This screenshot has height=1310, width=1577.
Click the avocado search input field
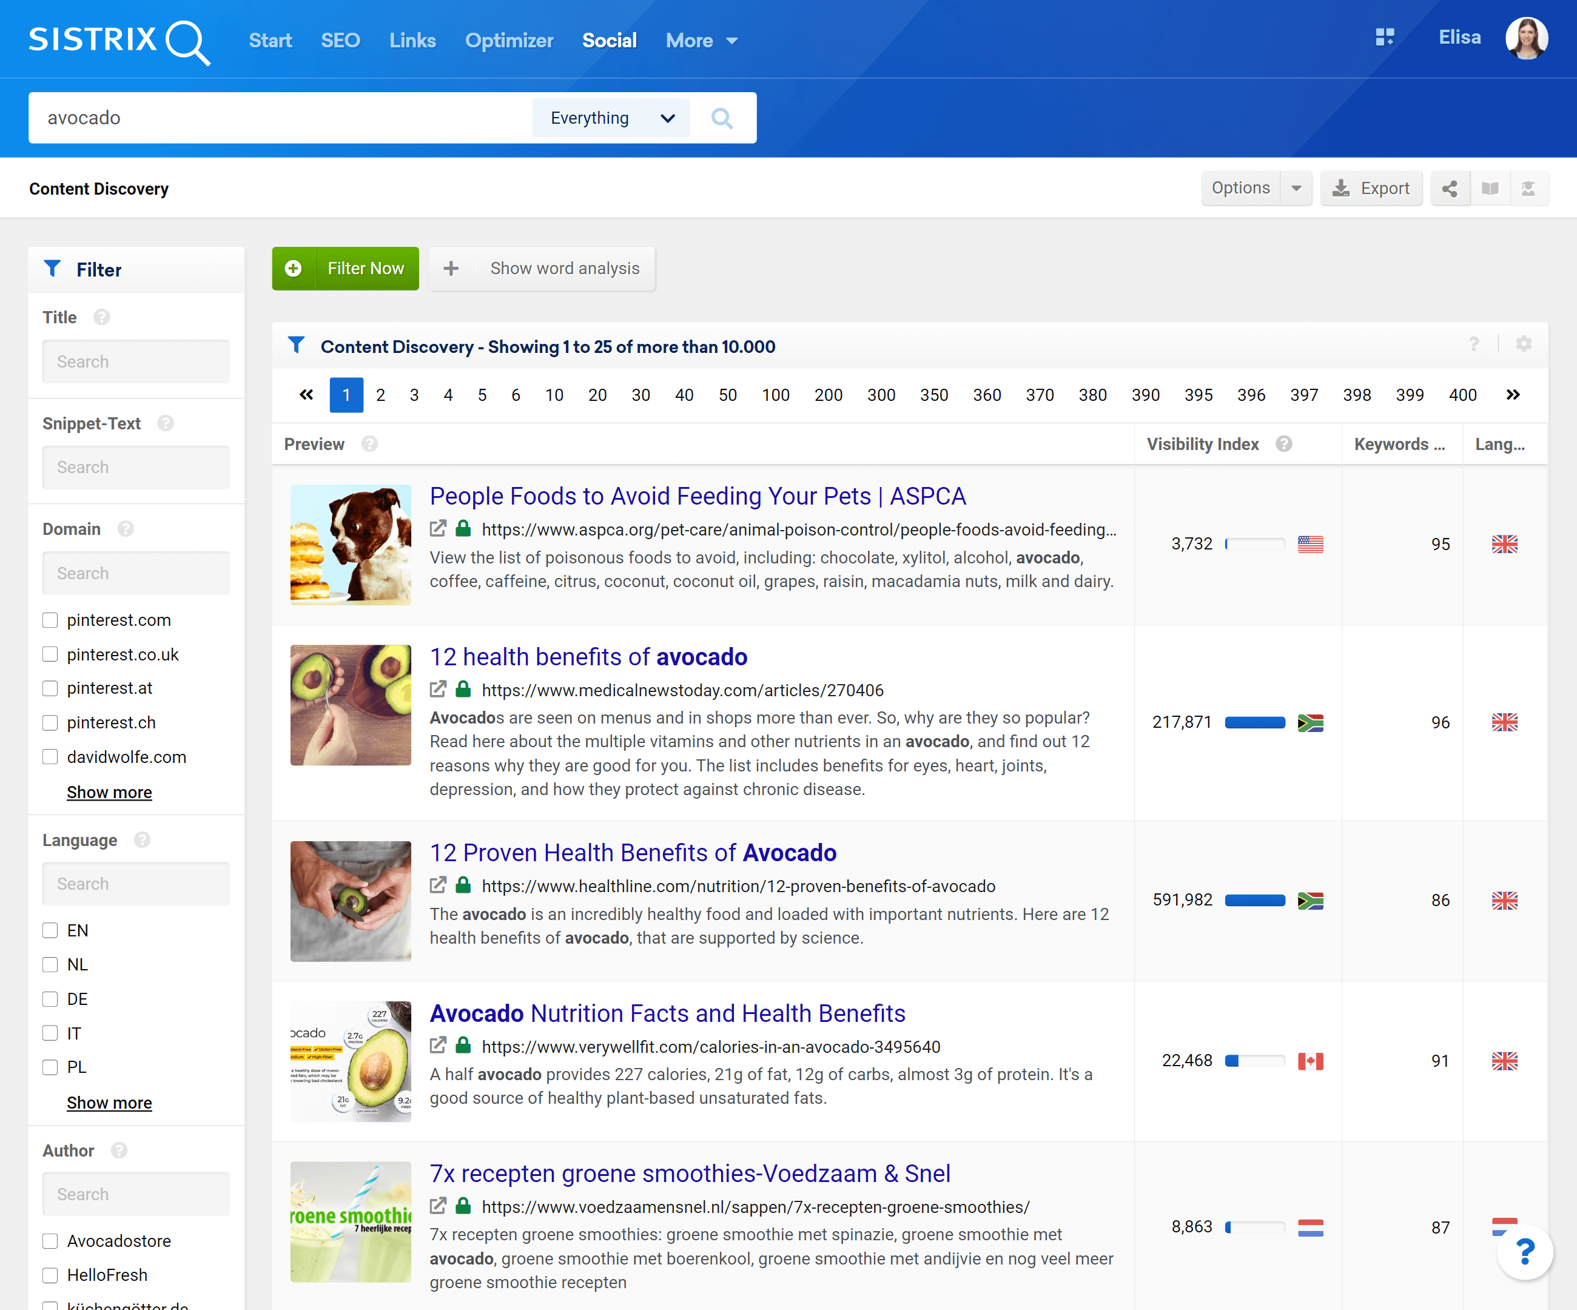(280, 118)
